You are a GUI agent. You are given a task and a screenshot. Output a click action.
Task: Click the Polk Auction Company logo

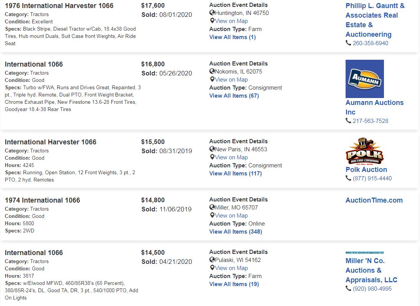pyautogui.click(x=364, y=151)
